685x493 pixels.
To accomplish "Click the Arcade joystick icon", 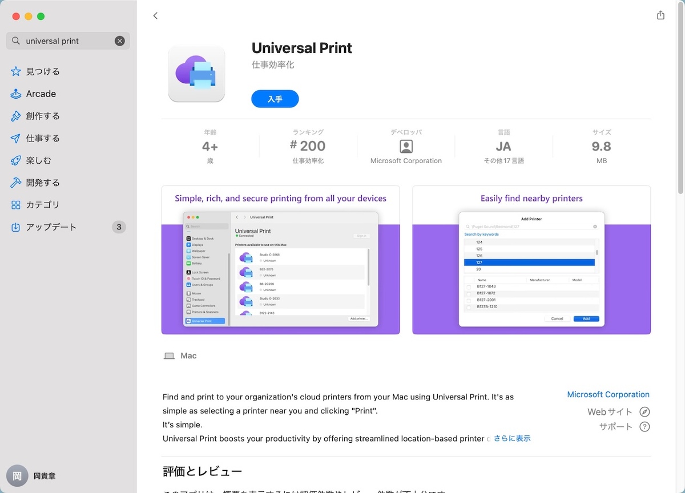I will pos(16,94).
